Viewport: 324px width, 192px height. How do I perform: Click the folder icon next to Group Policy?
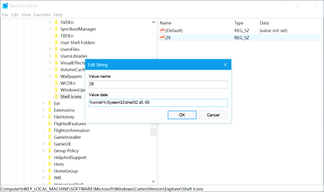click(x=50, y=150)
